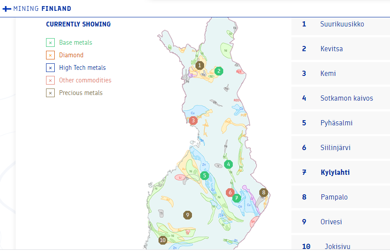Select map marker 3 at Kemi

pyautogui.click(x=193, y=121)
